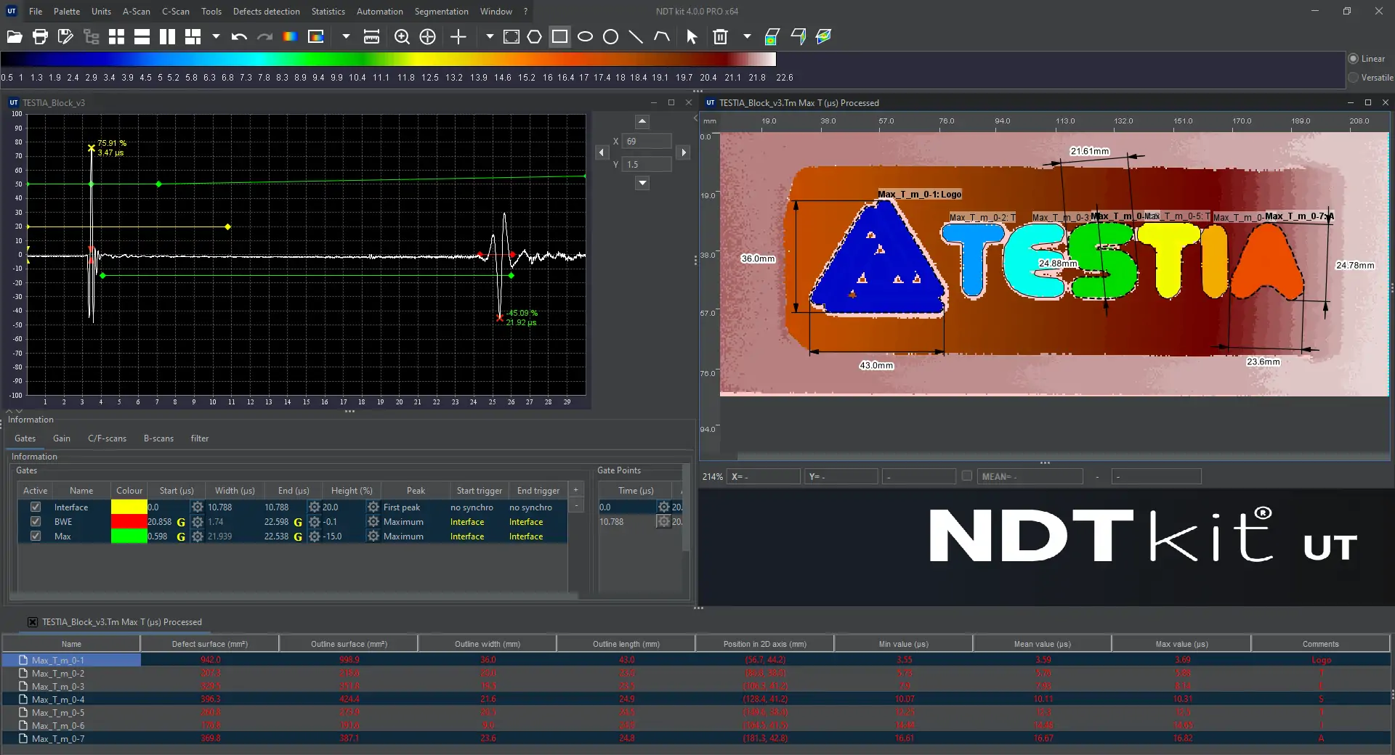Click the save-with-pencil toolbar icon
Image resolution: width=1395 pixels, height=755 pixels.
65,37
